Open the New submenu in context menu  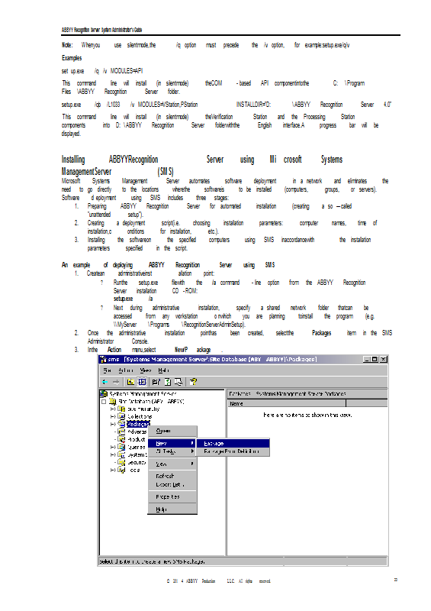[172, 444]
